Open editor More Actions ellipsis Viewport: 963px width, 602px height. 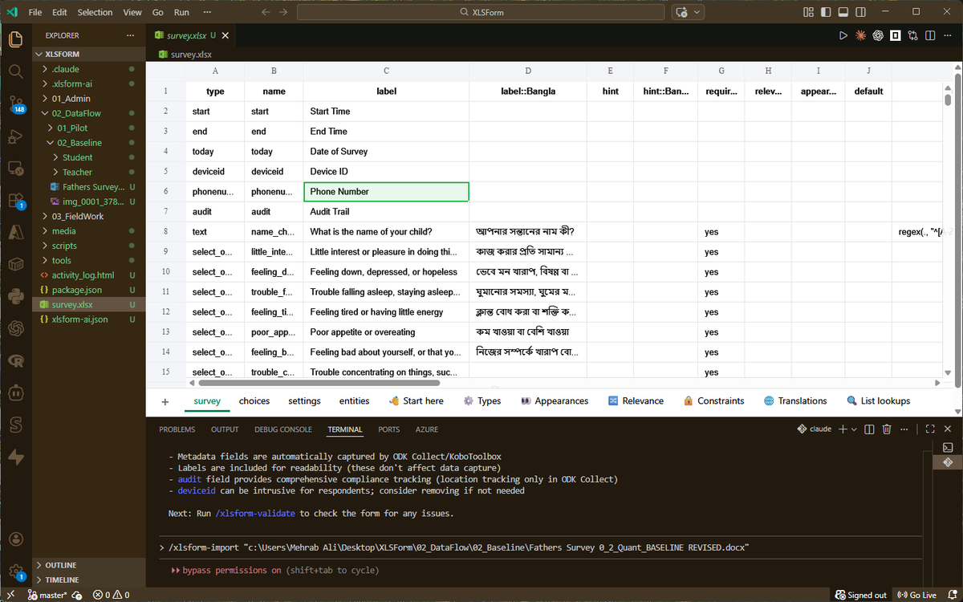click(x=949, y=35)
